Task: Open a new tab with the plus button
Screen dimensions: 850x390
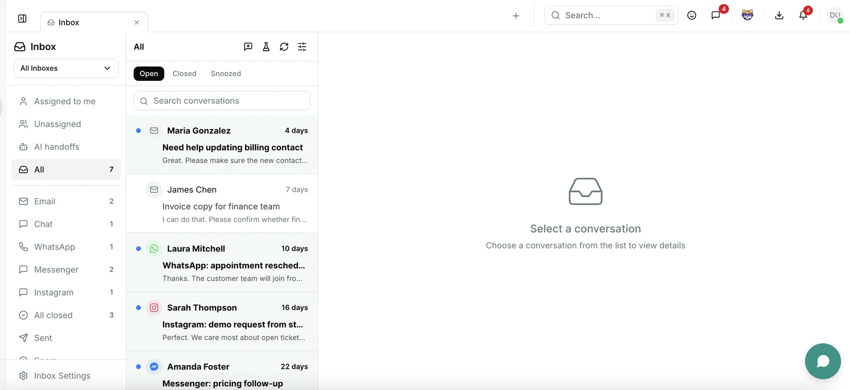Action: (516, 16)
